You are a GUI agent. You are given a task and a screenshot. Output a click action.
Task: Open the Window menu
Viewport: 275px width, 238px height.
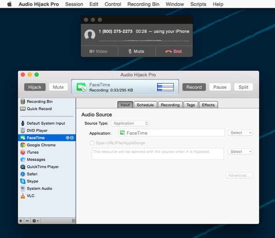175,4
